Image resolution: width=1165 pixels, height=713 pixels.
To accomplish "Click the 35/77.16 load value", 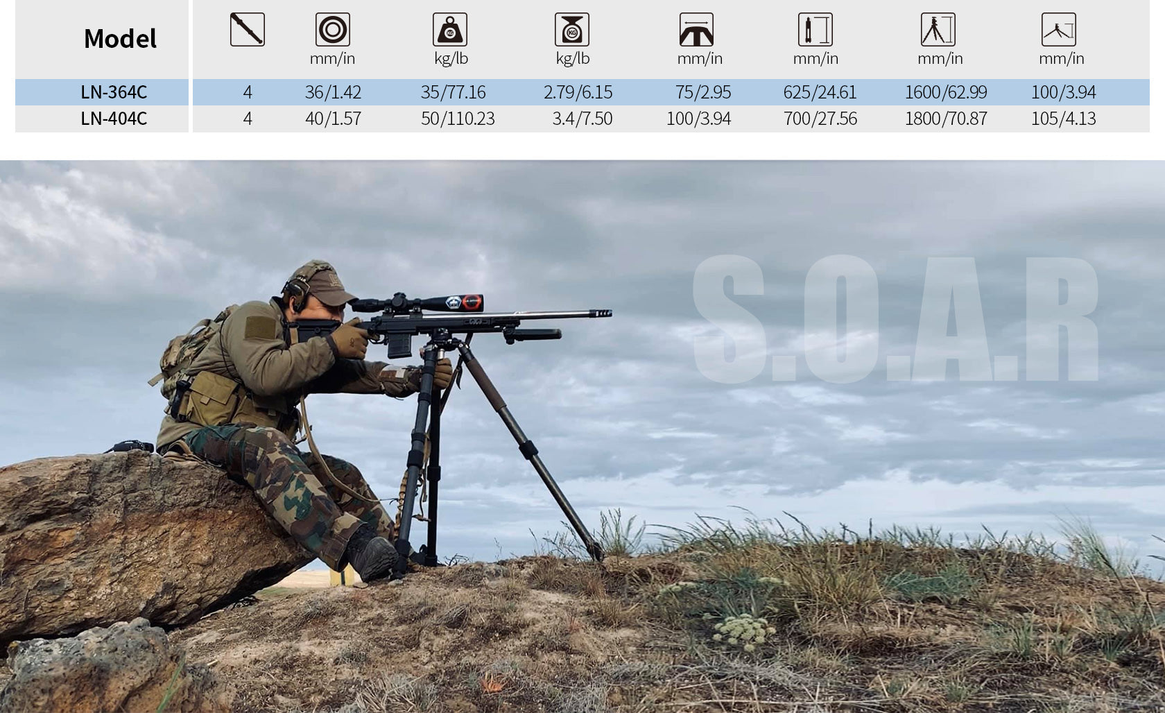I will (x=453, y=92).
